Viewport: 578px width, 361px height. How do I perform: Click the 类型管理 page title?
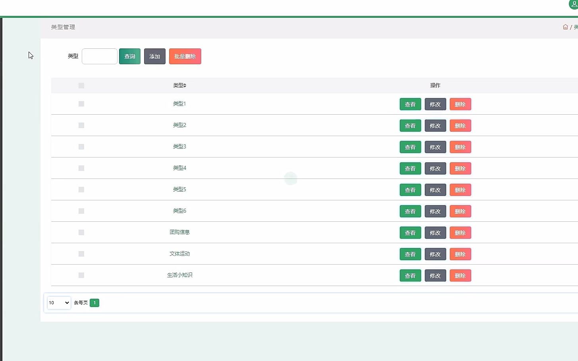[x=63, y=27]
